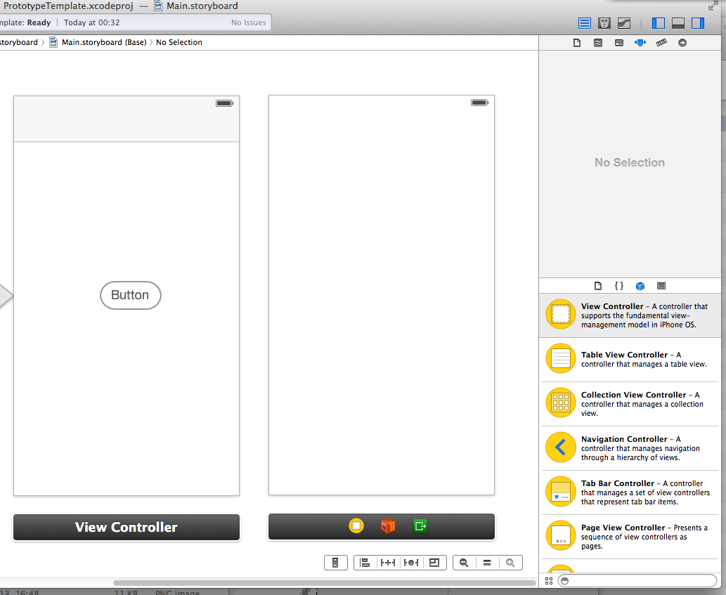Screen dimensions: 726x595
Task: Switch to the Assistant editor
Action: point(604,23)
